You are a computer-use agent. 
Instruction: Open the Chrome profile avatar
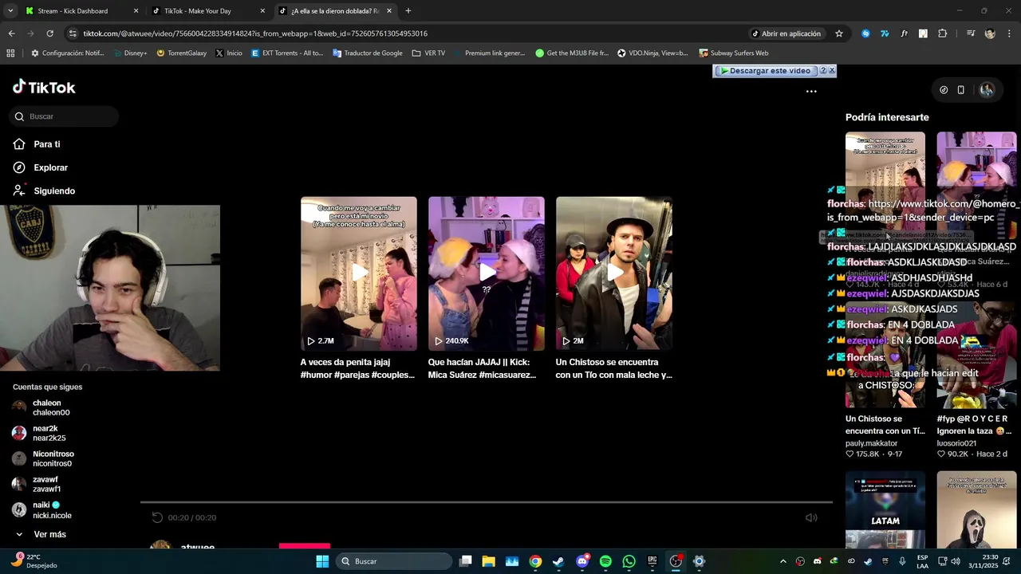coord(990,33)
